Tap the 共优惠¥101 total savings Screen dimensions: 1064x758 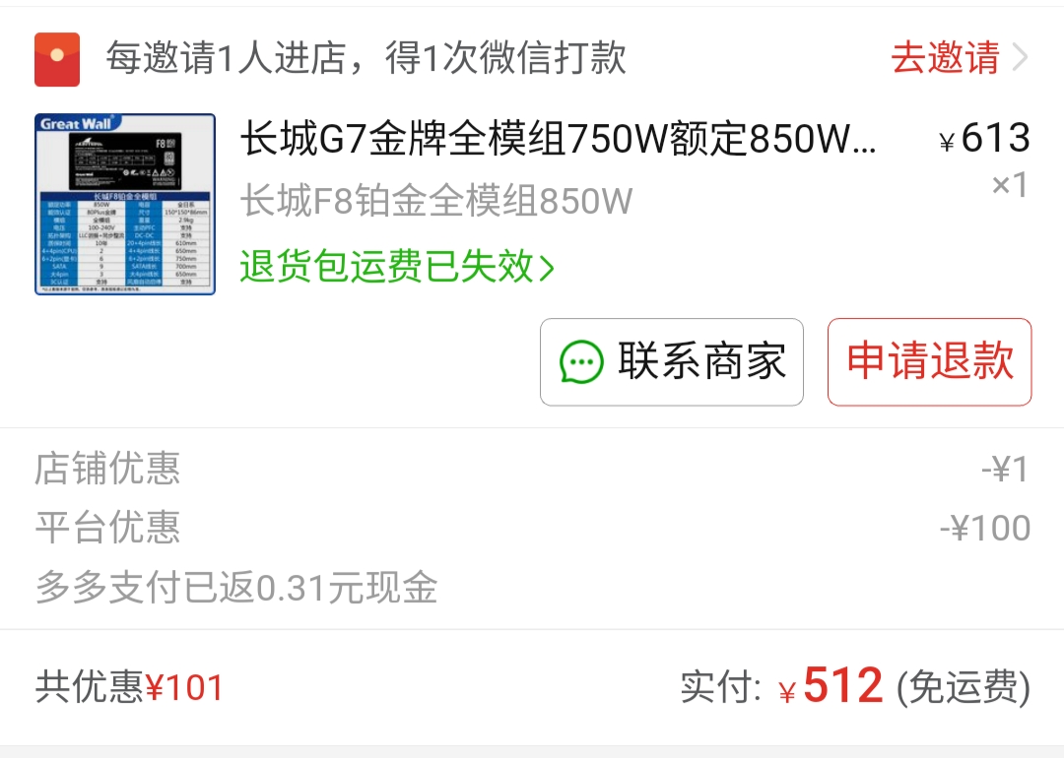coord(130,687)
